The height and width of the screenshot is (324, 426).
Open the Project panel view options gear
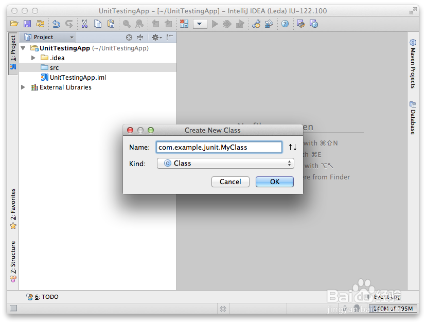[x=156, y=37]
